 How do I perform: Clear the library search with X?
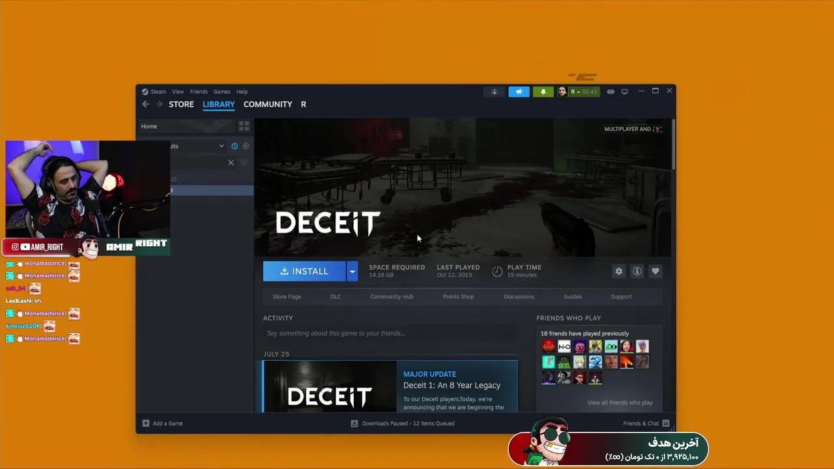point(231,163)
